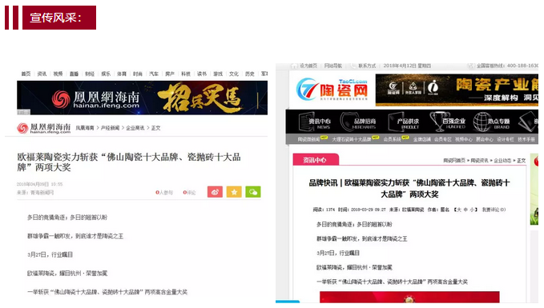Click Taoci headline 品牌快讯 | 欧福莱陶瓷实力斩获

(409, 189)
